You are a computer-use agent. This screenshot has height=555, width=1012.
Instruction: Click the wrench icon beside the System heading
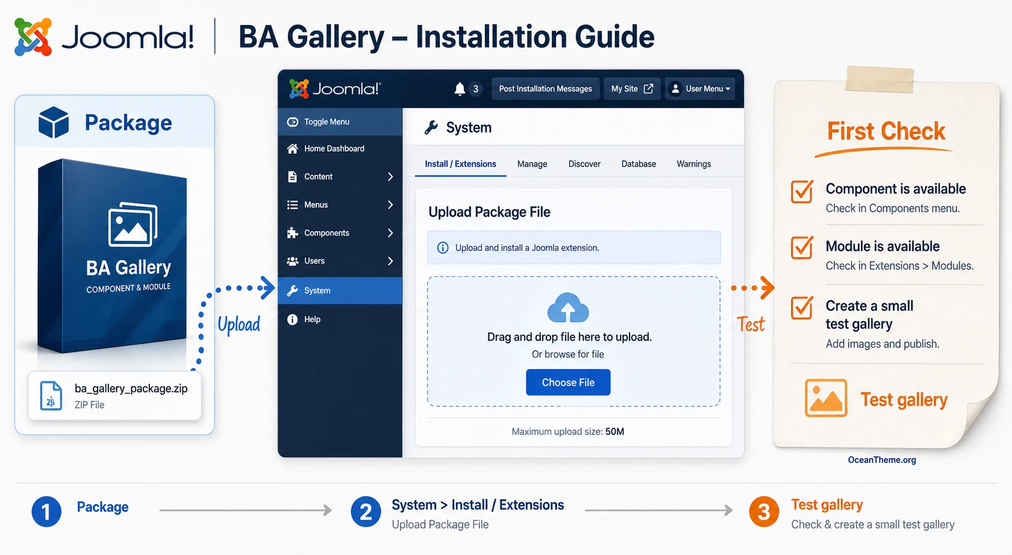tap(431, 127)
